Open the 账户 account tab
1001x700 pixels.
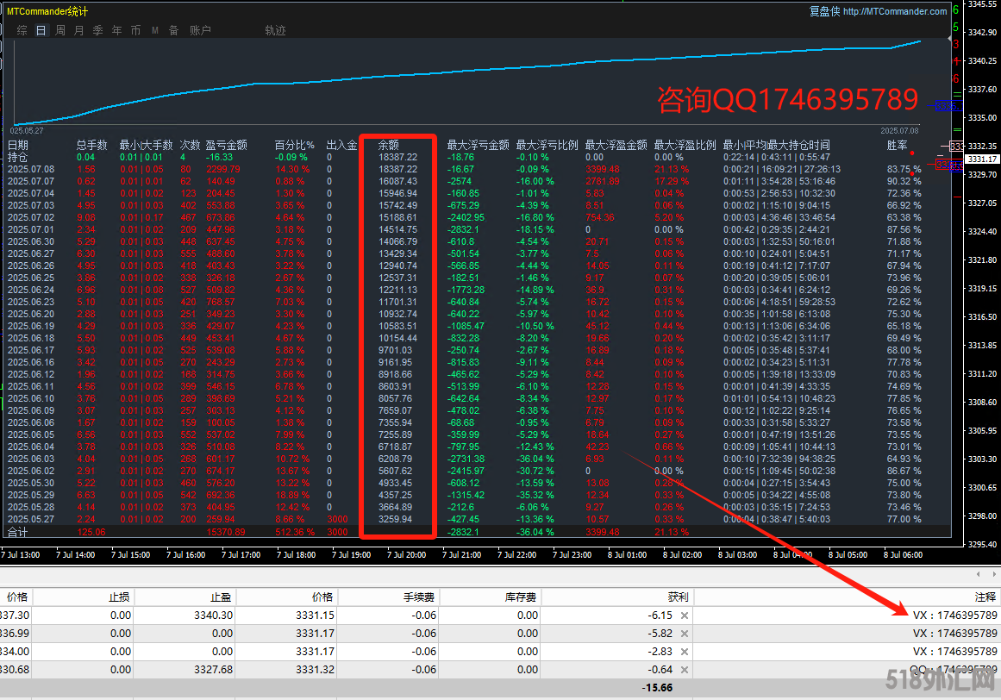pyautogui.click(x=200, y=30)
